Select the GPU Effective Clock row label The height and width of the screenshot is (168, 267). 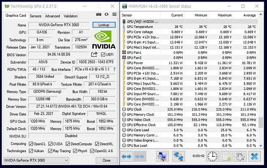pos(141,125)
